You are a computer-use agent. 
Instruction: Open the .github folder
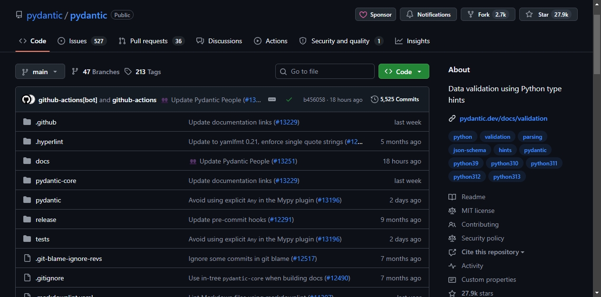tap(46, 122)
